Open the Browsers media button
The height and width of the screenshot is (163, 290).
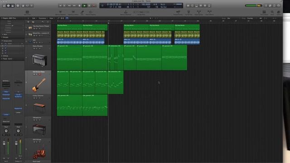coord(279,6)
